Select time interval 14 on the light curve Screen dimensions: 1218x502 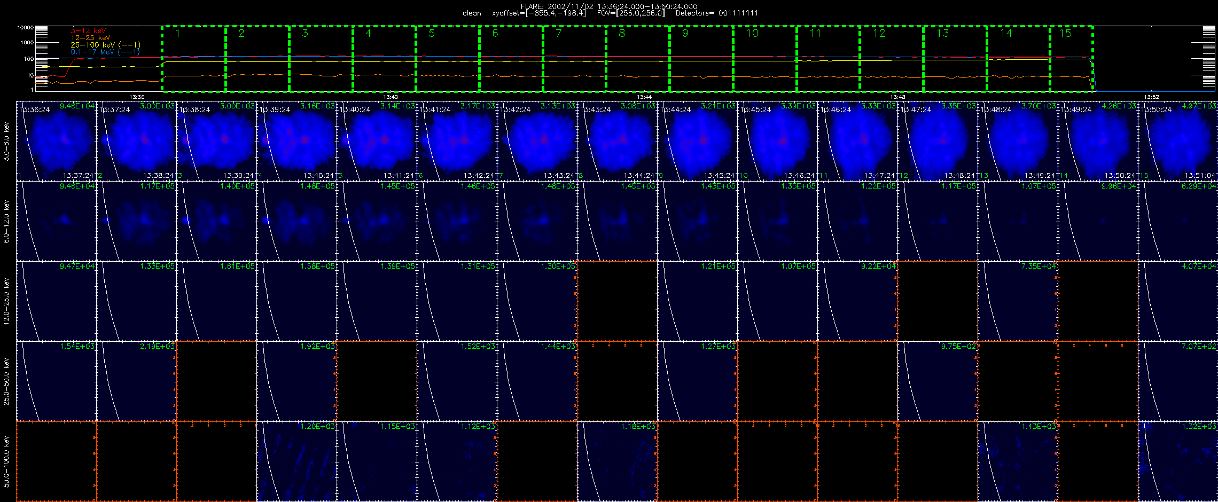pos(1018,58)
